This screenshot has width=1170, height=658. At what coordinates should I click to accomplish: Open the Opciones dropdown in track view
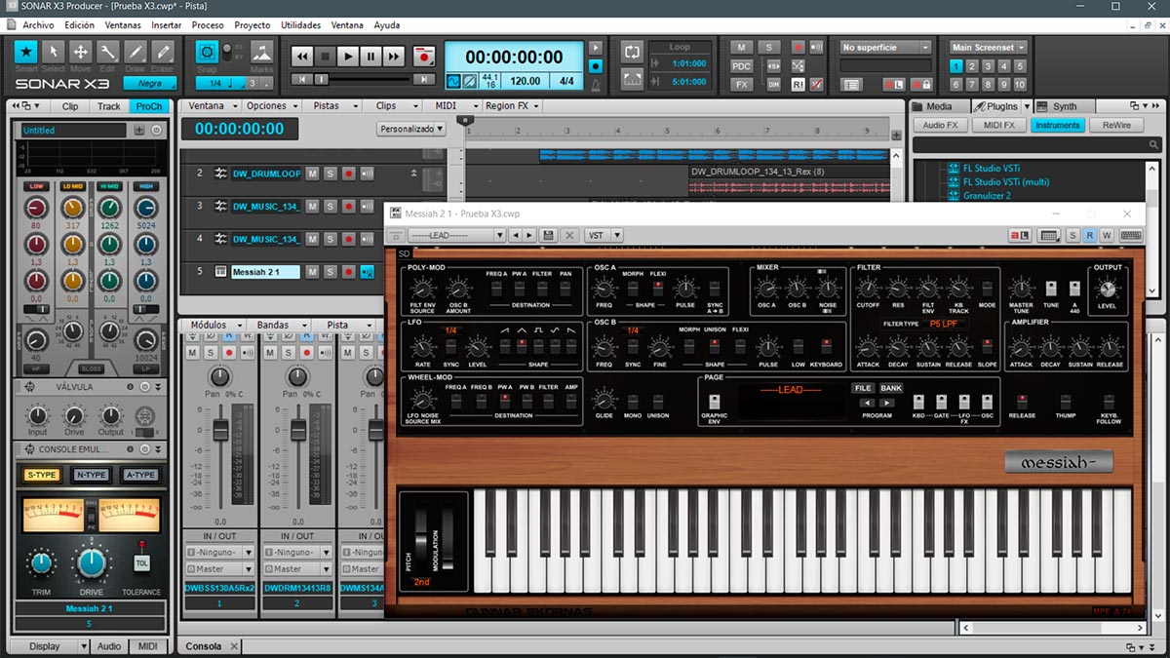[x=271, y=105]
